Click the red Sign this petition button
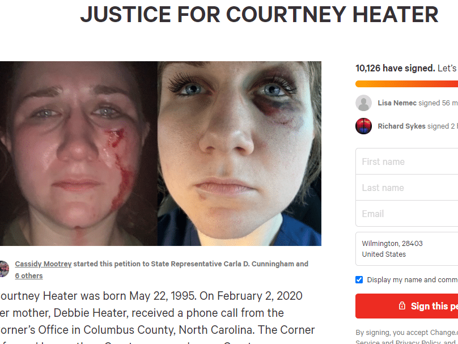This screenshot has width=458, height=344. coord(406,306)
